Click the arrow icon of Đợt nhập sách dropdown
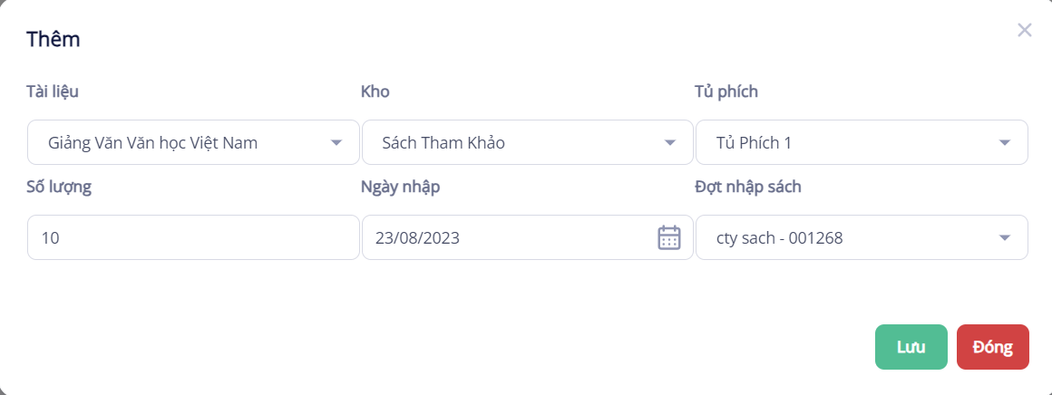Screen dimensions: 1052x395 [1004, 237]
